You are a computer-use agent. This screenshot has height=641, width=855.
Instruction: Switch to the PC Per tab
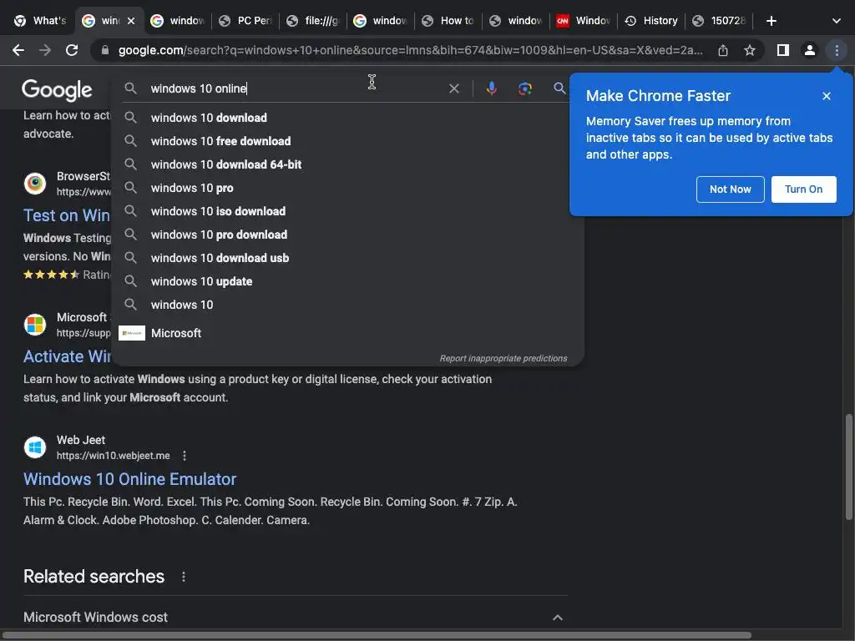click(245, 21)
